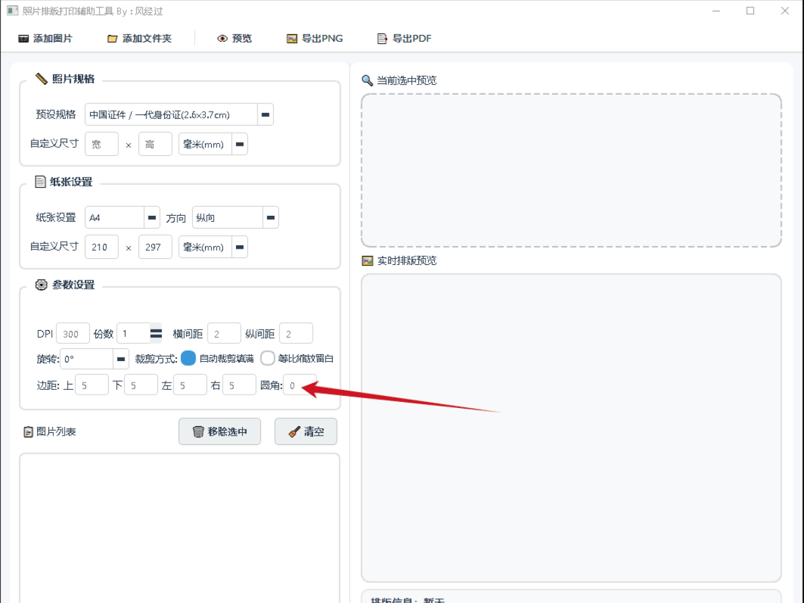804x603 pixels.
Task: Click the broom icon on 清空
Action: tap(294, 432)
